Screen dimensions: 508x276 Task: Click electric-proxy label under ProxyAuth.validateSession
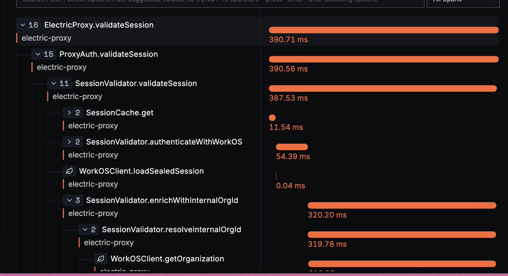click(x=62, y=67)
